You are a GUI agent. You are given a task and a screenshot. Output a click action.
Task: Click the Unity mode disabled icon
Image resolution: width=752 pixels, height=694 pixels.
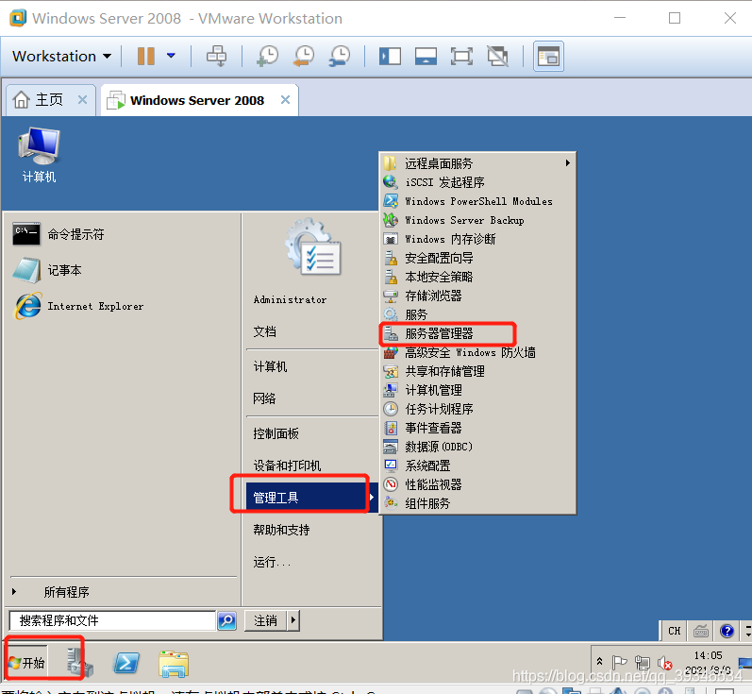click(498, 56)
